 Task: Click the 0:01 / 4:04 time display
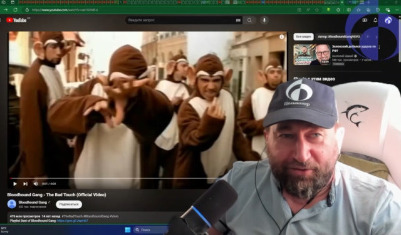point(49,184)
